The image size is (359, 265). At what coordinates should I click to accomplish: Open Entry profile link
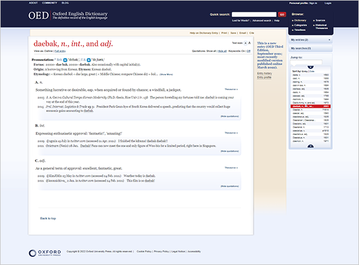264,77
